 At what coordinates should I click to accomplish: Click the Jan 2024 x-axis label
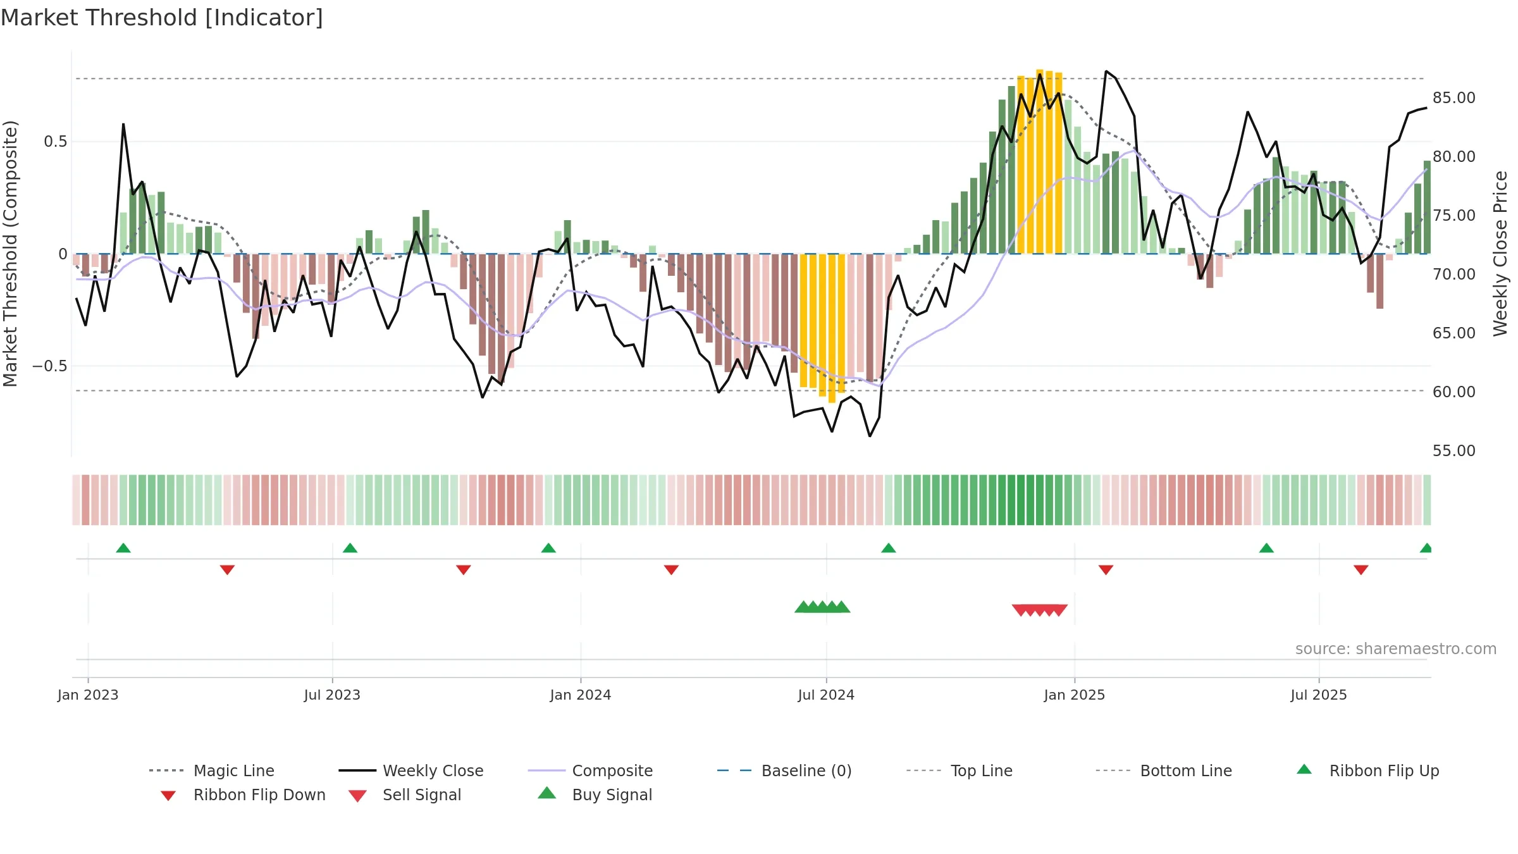point(581,695)
